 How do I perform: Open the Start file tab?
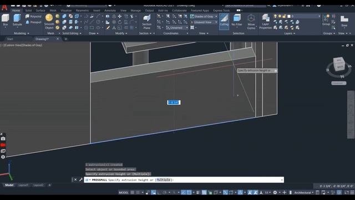click(x=10, y=39)
